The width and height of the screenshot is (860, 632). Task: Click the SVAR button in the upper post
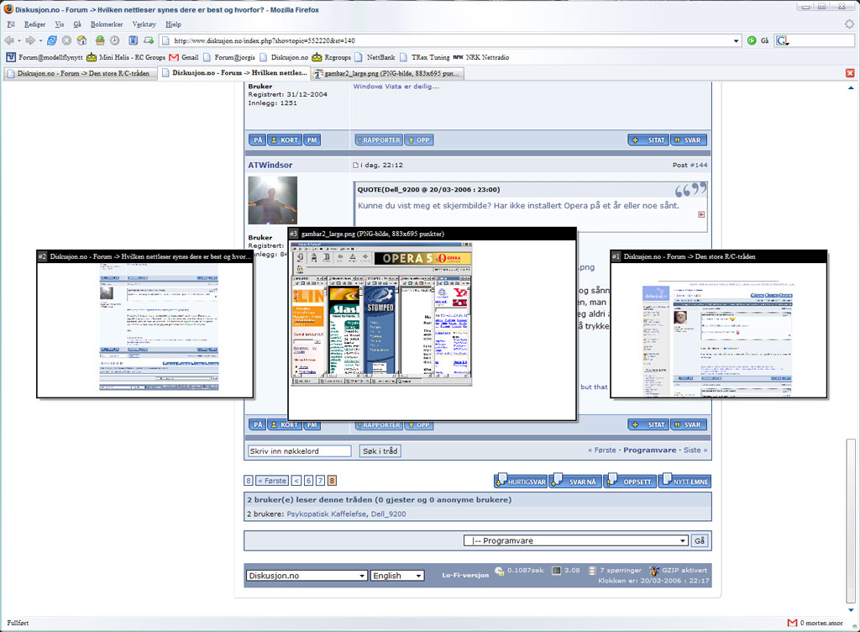[x=688, y=140]
